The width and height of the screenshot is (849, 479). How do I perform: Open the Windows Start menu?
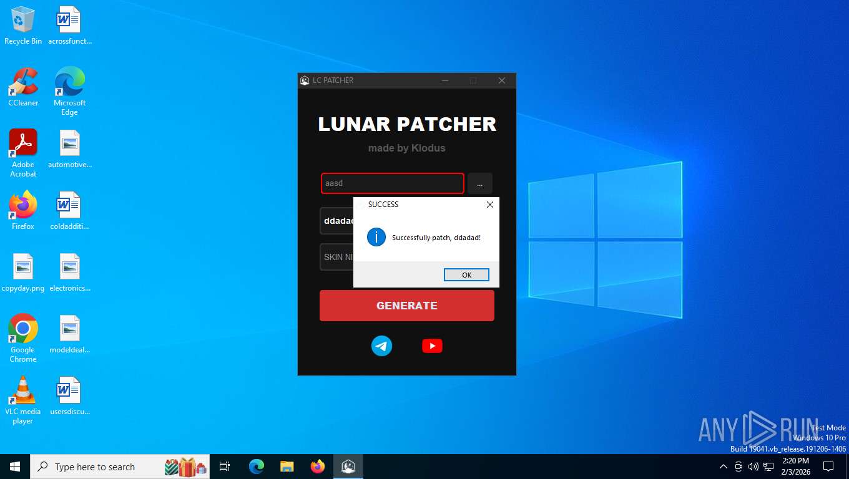coord(15,467)
